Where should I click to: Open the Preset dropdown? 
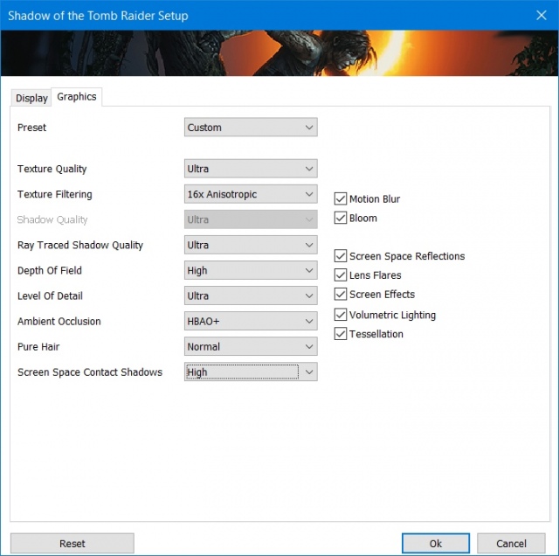pyautogui.click(x=251, y=128)
